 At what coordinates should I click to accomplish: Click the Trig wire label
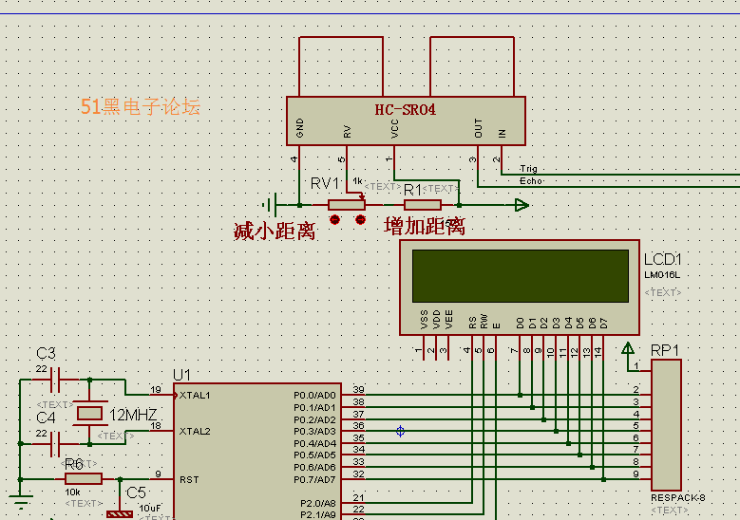pos(528,169)
